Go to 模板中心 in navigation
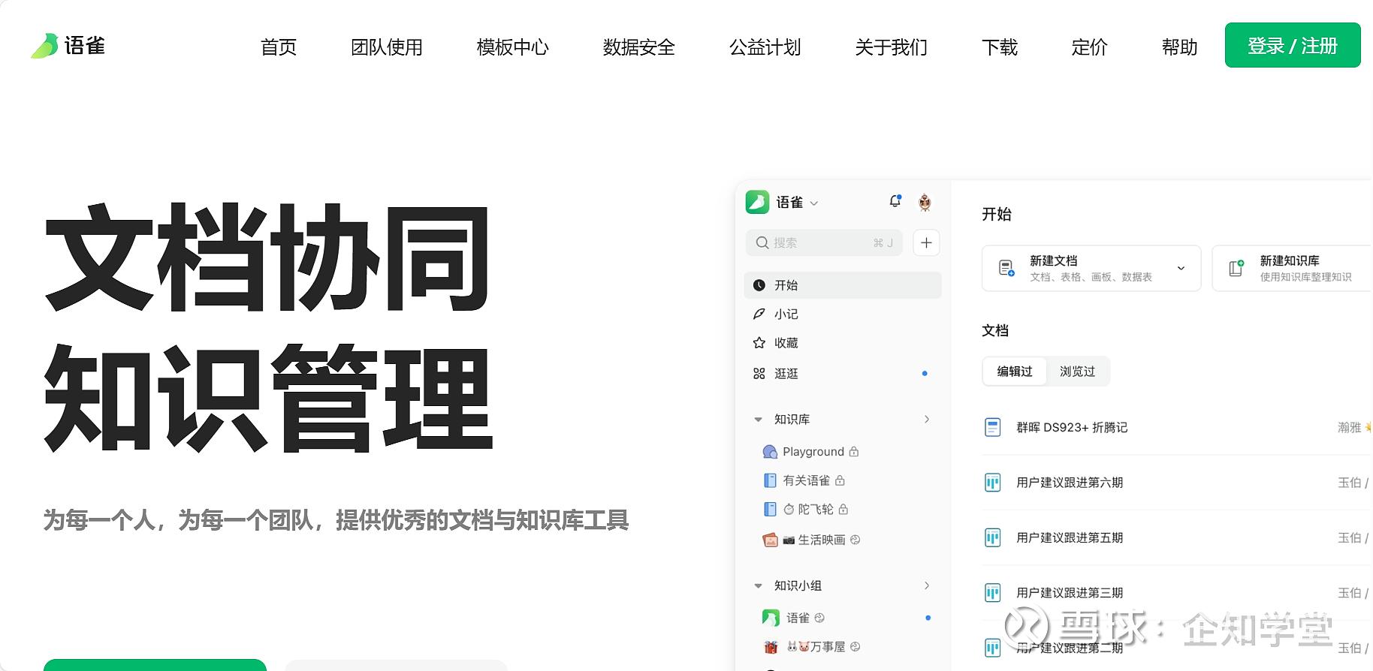Image resolution: width=1373 pixels, height=671 pixels. pos(513,47)
